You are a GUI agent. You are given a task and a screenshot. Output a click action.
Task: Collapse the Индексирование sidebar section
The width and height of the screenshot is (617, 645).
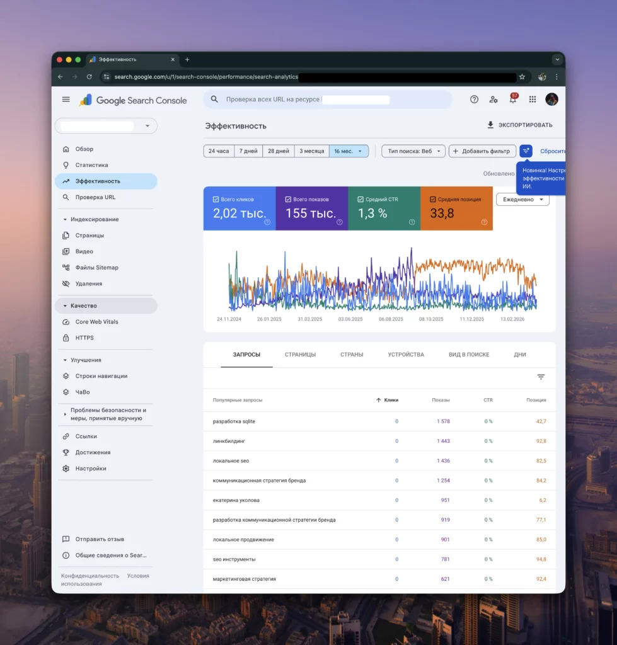(x=65, y=219)
